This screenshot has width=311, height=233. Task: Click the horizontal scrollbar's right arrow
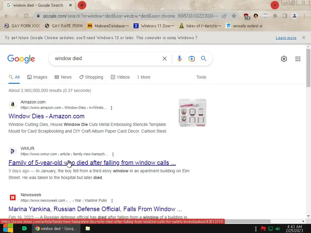[x=303, y=221]
